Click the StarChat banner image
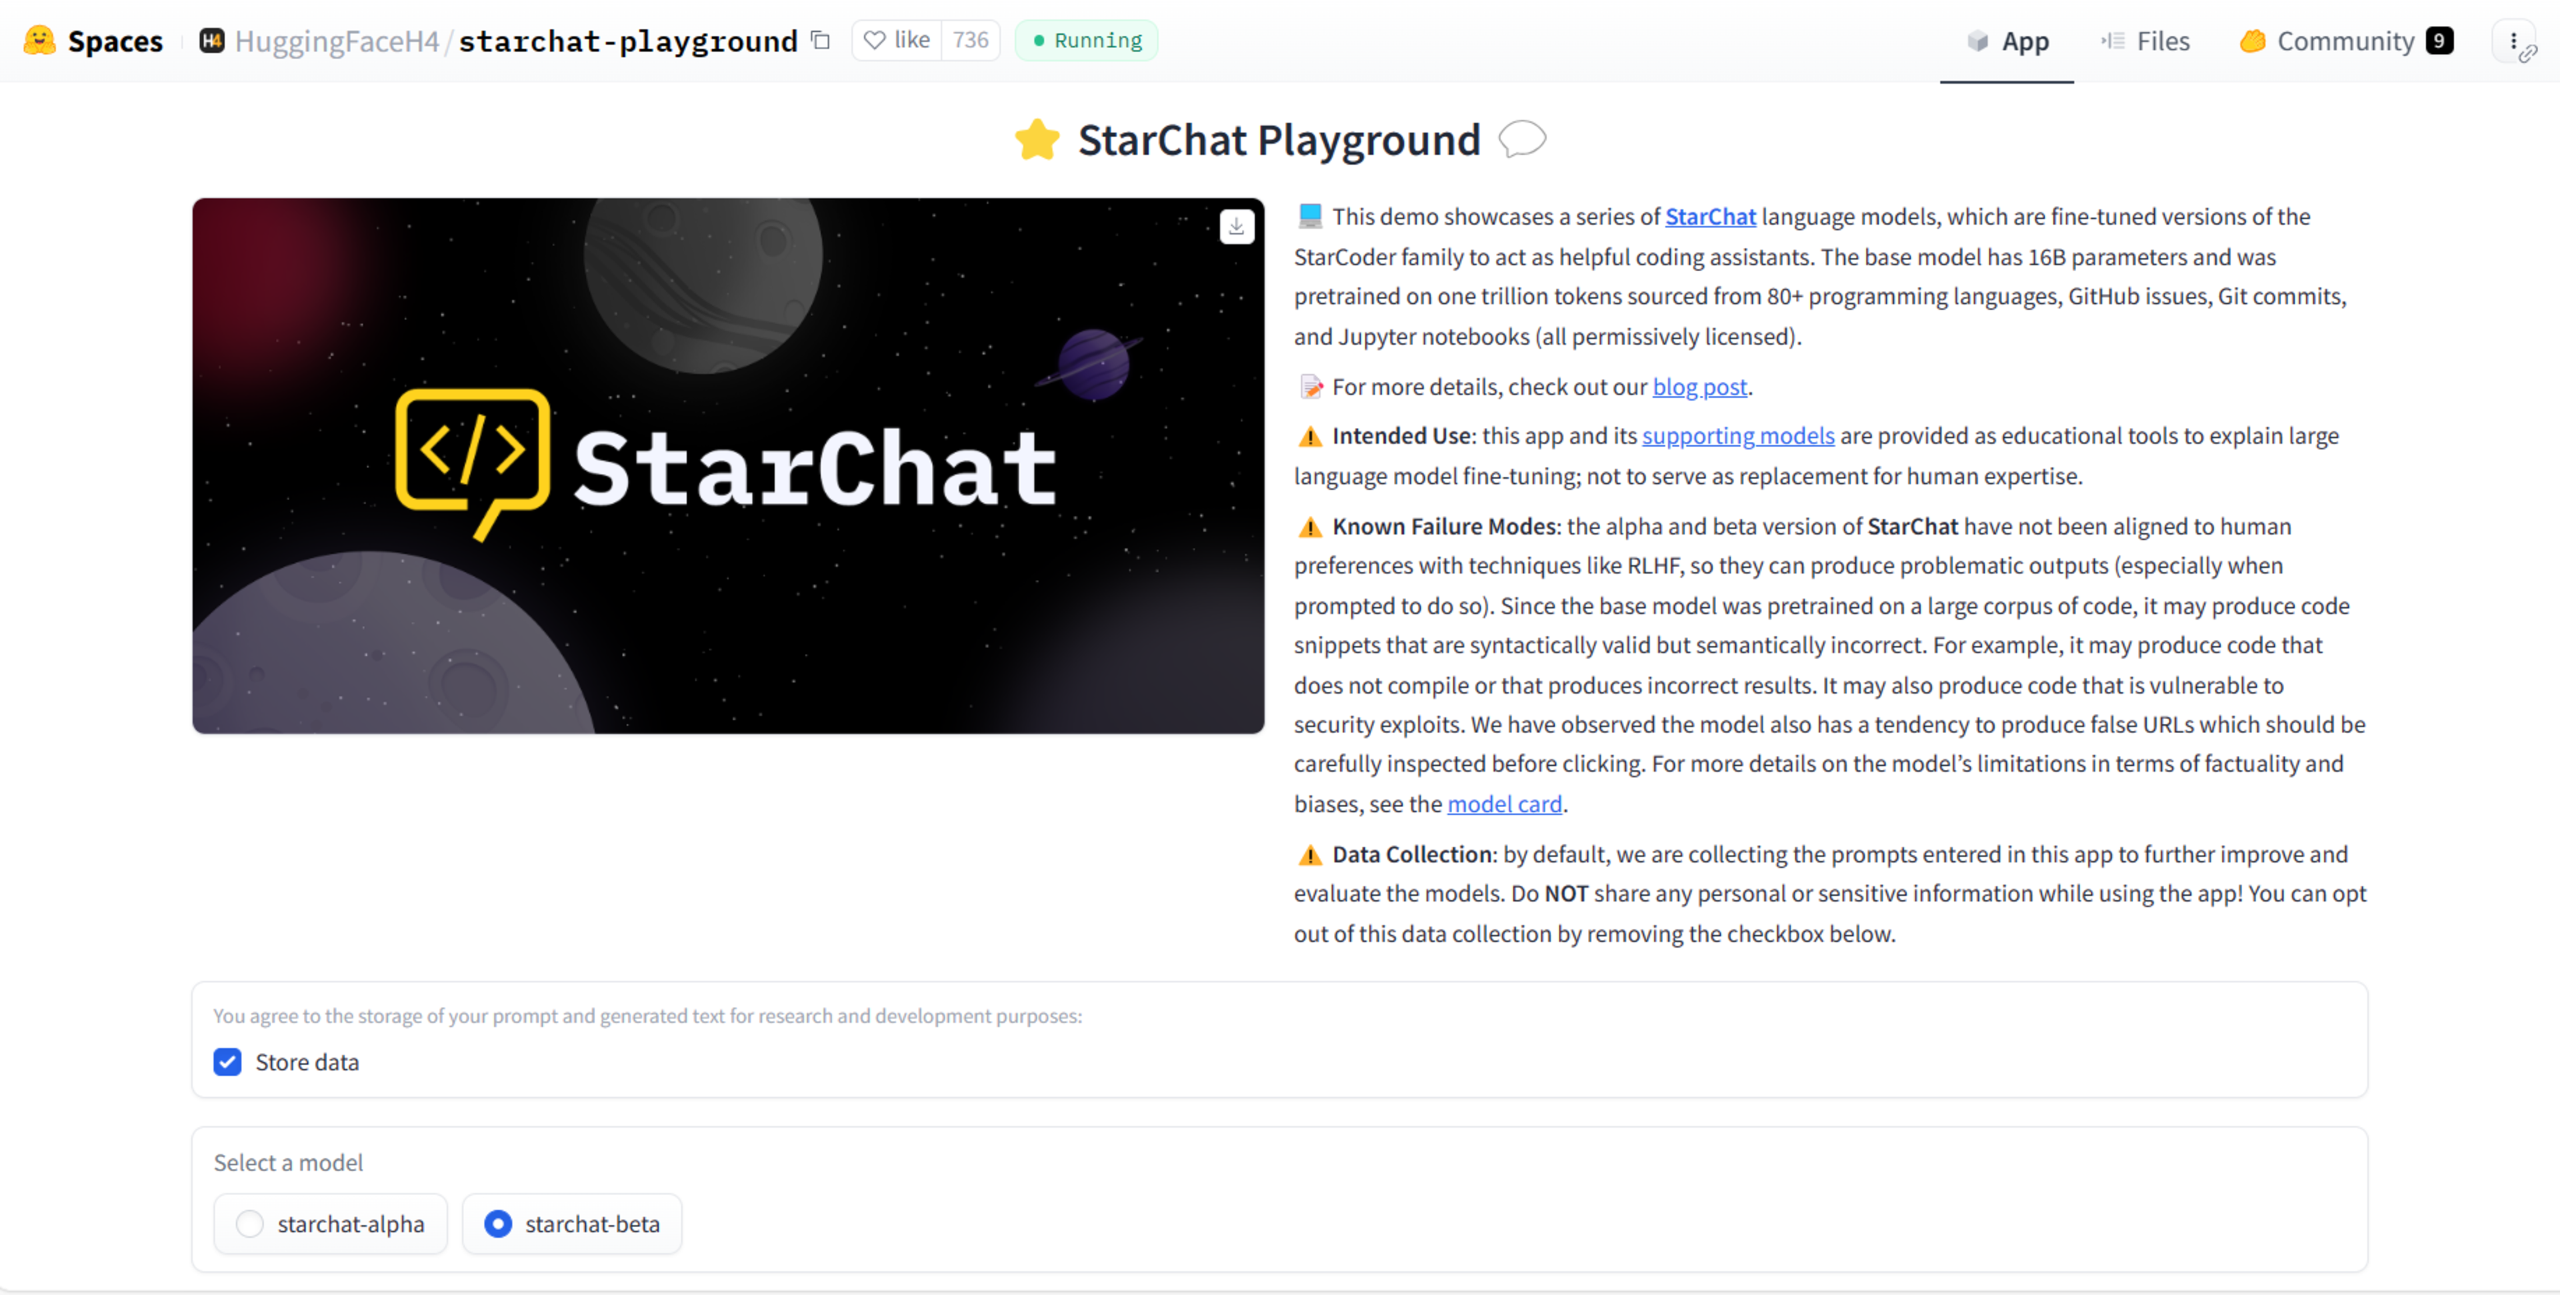Viewport: 2560px width, 1295px height. point(727,465)
